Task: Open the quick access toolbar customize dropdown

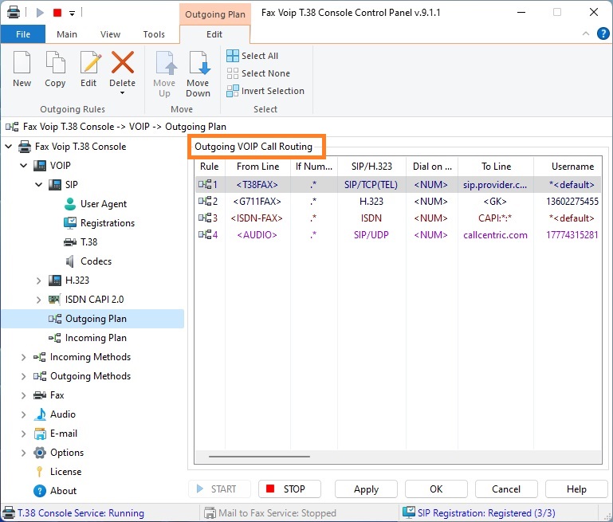Action: tap(72, 14)
